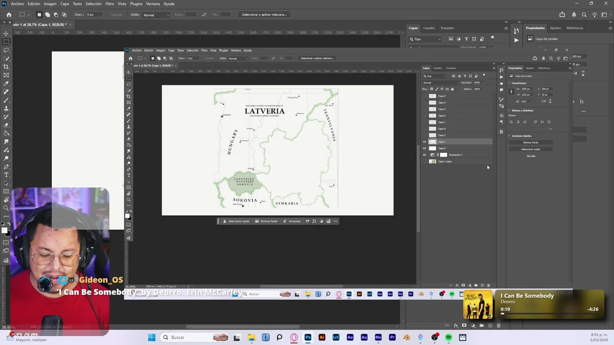
Task: Click Seleccionar sujeto in inner Acciones rápidas
Action: pyautogui.click(x=531, y=149)
